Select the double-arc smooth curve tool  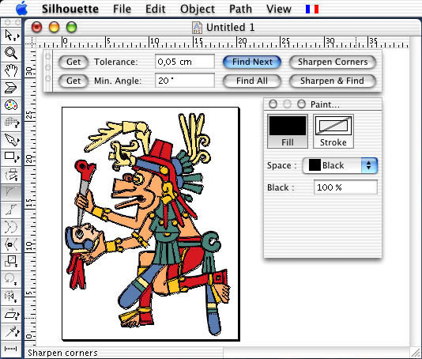(x=11, y=227)
